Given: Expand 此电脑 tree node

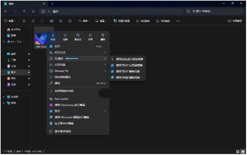Looking at the screenshot, I should pyautogui.click(x=4, y=97).
